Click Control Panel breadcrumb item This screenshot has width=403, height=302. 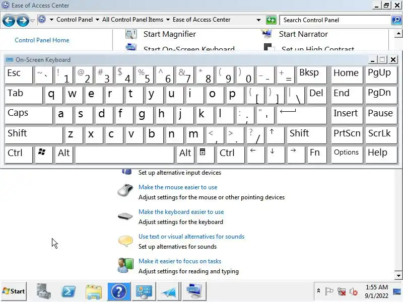pyautogui.click(x=75, y=20)
